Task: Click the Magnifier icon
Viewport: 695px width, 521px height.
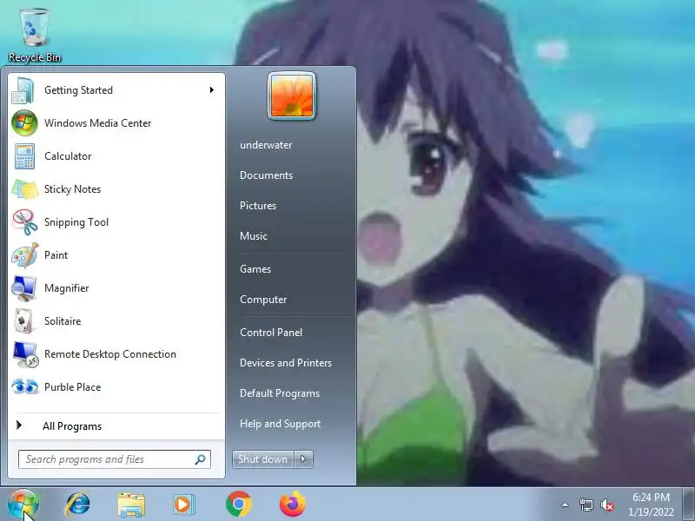Action: point(24,288)
